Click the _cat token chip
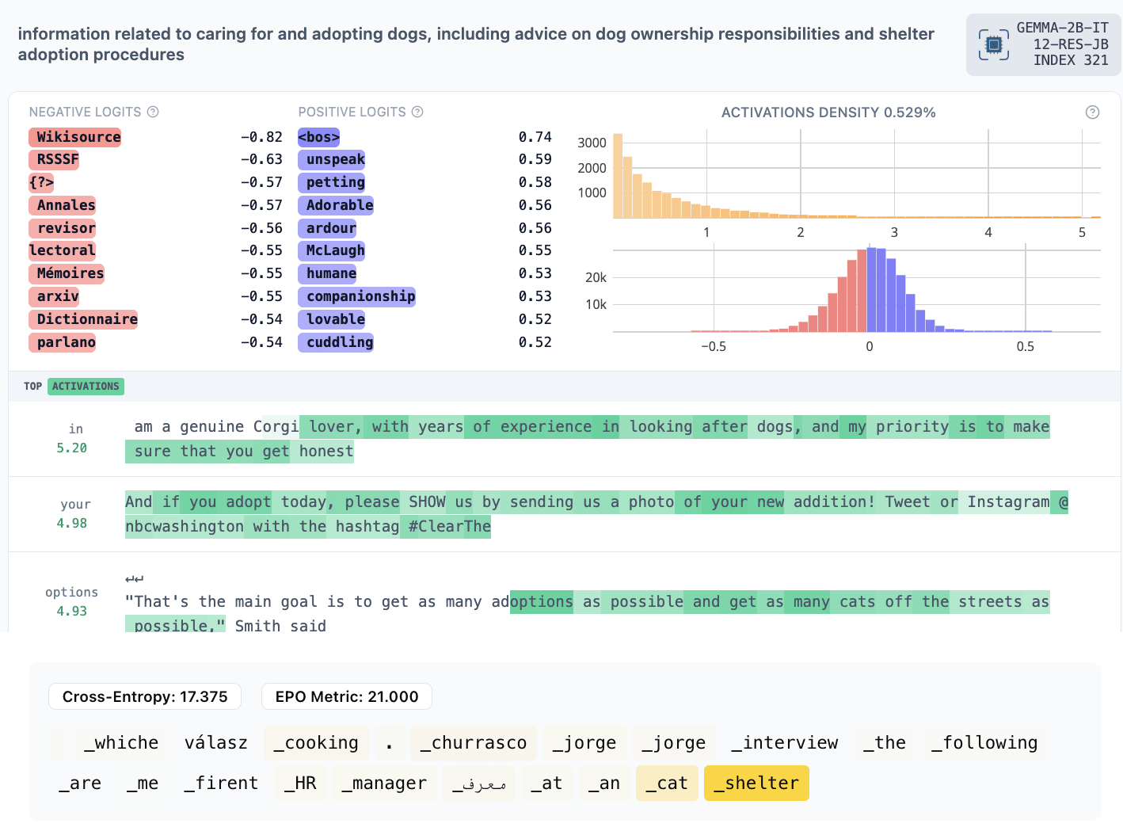 pyautogui.click(x=666, y=784)
